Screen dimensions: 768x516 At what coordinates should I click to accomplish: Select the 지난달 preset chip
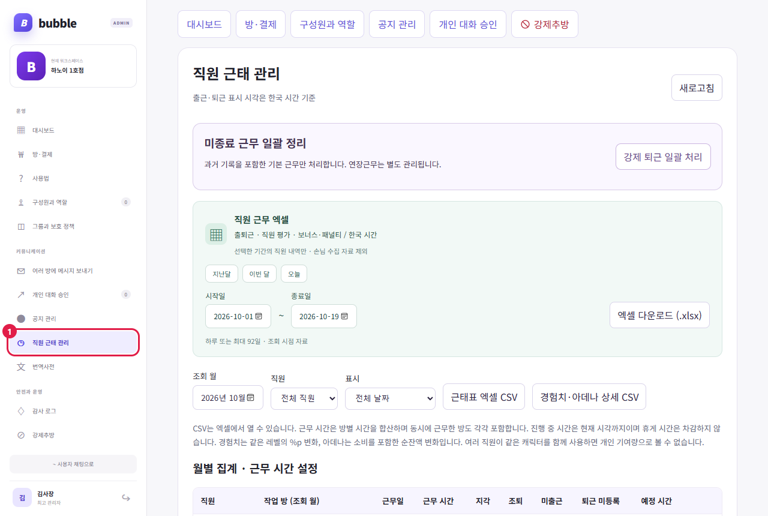click(x=221, y=274)
